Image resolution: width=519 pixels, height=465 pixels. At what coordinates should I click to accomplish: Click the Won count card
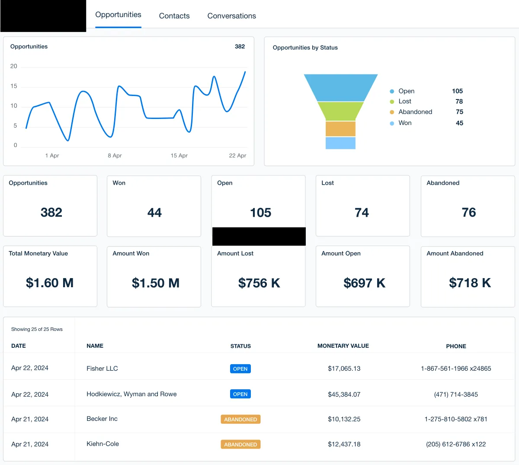154,206
